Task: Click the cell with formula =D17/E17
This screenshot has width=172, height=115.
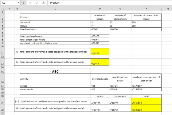Action: [146, 86]
